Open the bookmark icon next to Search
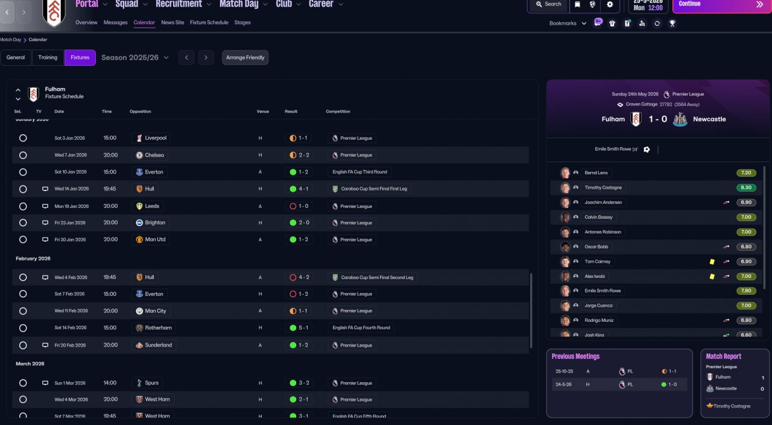This screenshot has width=772, height=425. 577,4
